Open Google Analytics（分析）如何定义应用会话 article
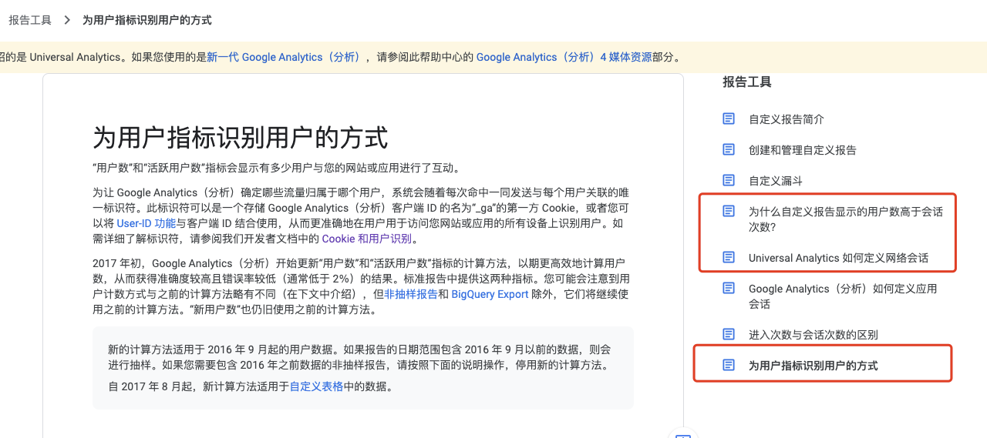This screenshot has width=987, height=438. click(x=843, y=296)
